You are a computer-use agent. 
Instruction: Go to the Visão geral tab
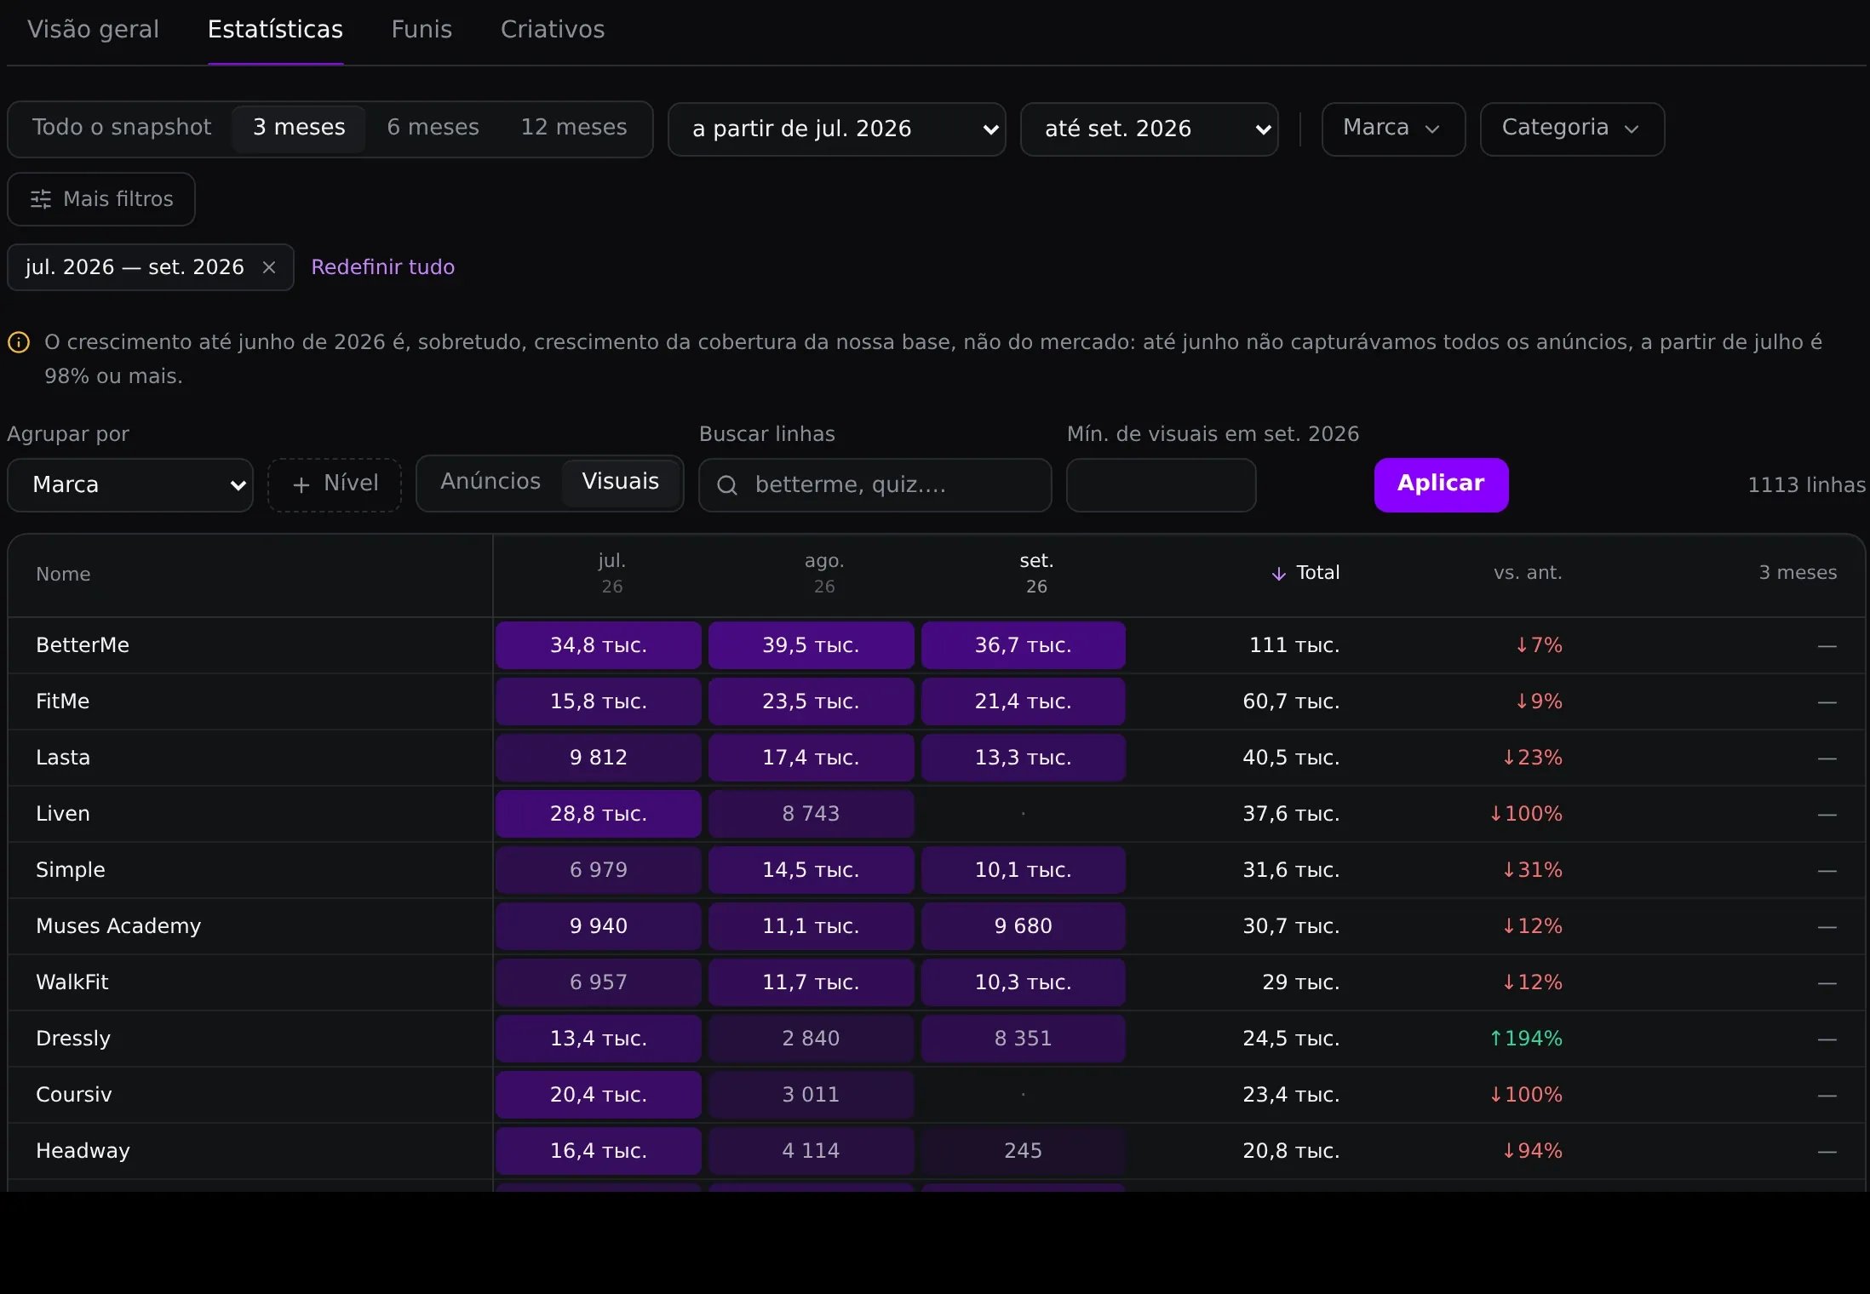[93, 30]
